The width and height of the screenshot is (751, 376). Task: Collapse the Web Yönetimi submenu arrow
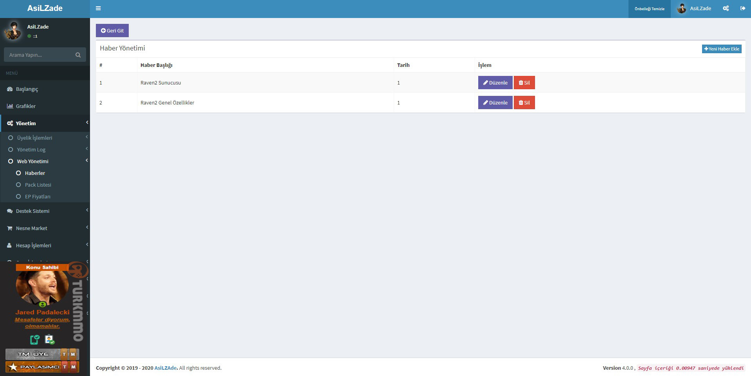87,160
